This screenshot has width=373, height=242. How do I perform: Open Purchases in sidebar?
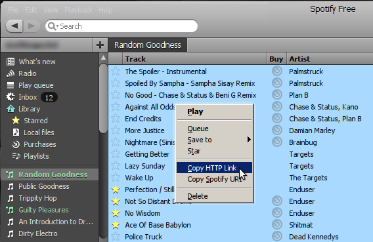tap(34, 144)
